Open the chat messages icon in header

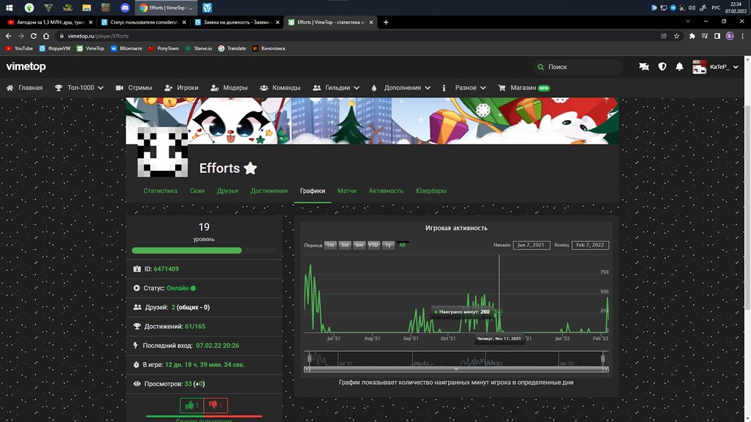tap(644, 67)
